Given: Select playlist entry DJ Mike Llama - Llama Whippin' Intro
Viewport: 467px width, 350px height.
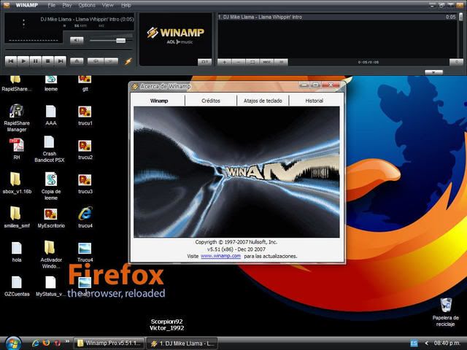Looking at the screenshot, I should tap(336, 17).
